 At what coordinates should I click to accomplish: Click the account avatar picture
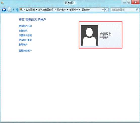point(89,35)
